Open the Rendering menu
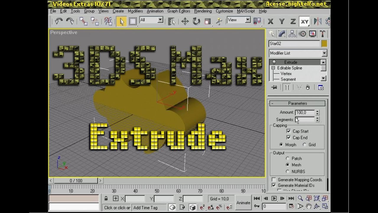378x213 pixels. coord(203,11)
